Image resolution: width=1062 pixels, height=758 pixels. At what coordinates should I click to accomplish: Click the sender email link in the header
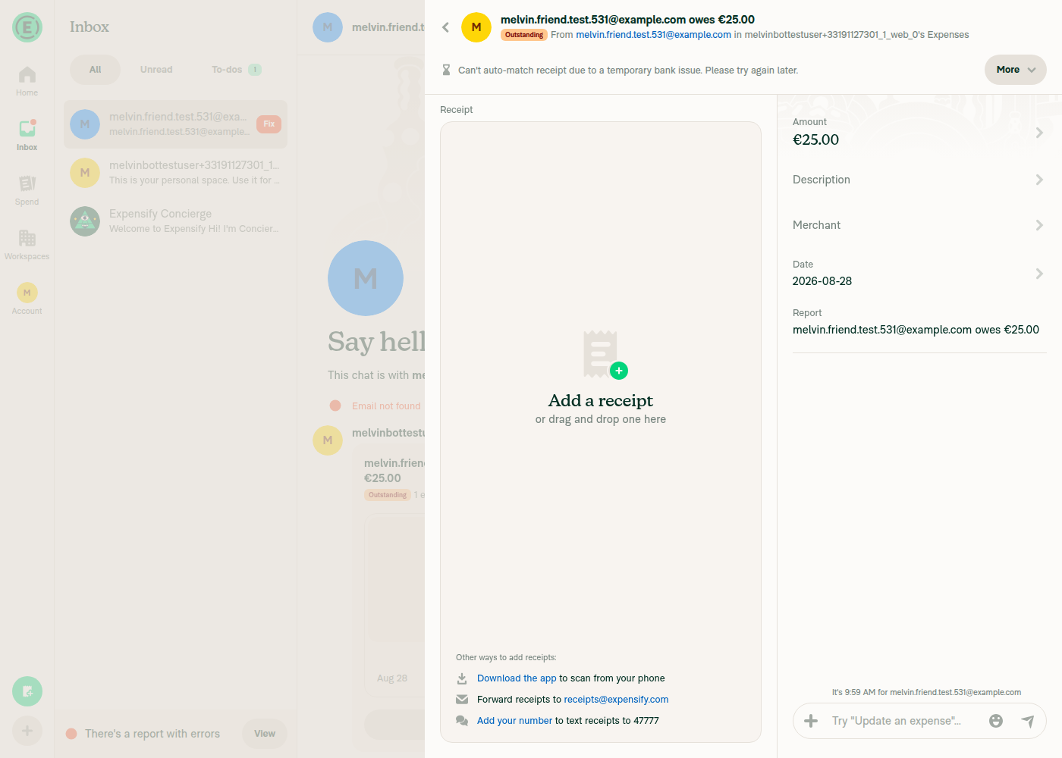653,35
